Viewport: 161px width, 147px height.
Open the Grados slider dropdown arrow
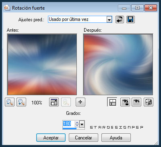tap(82, 125)
